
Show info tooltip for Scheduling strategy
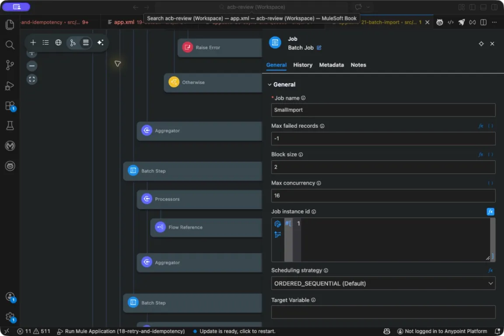pos(326,271)
